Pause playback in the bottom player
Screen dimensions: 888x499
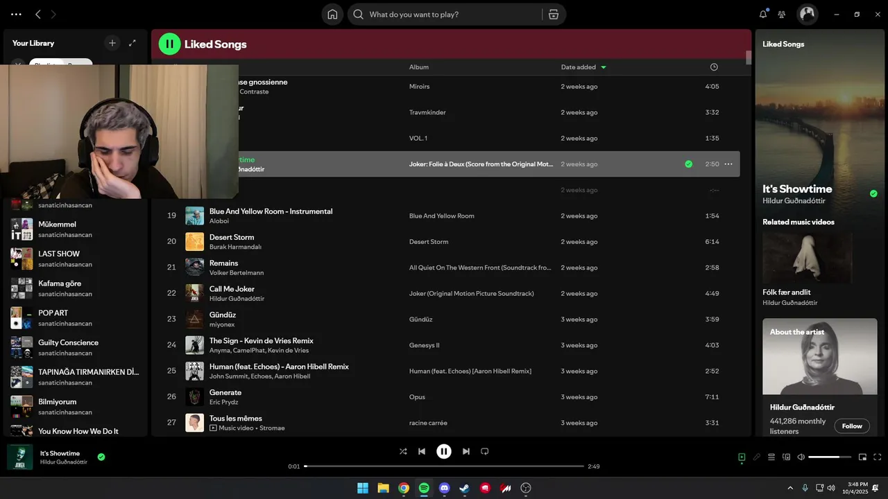[444, 451]
